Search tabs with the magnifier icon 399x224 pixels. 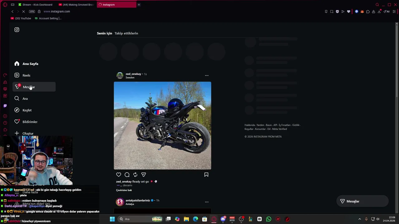pos(377,5)
